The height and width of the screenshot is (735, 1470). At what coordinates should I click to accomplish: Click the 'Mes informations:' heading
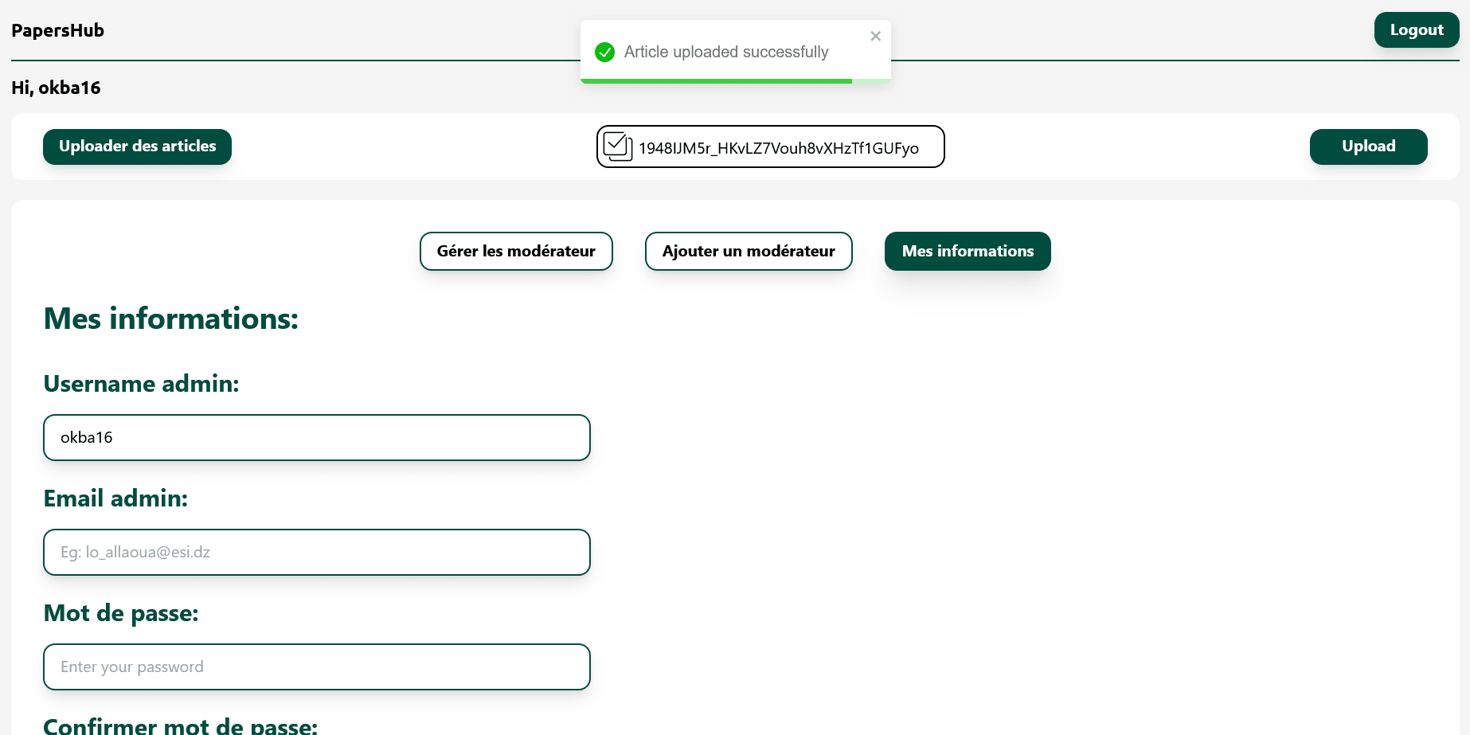(171, 319)
